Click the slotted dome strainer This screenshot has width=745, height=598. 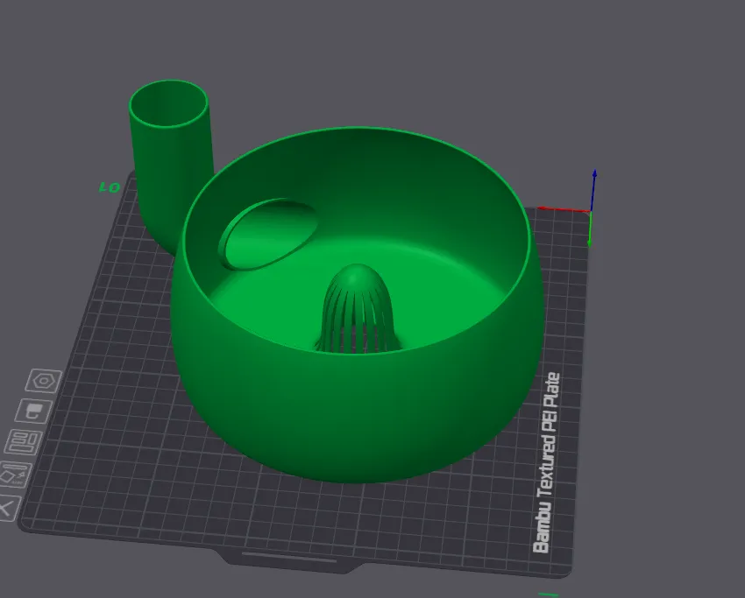(x=358, y=308)
